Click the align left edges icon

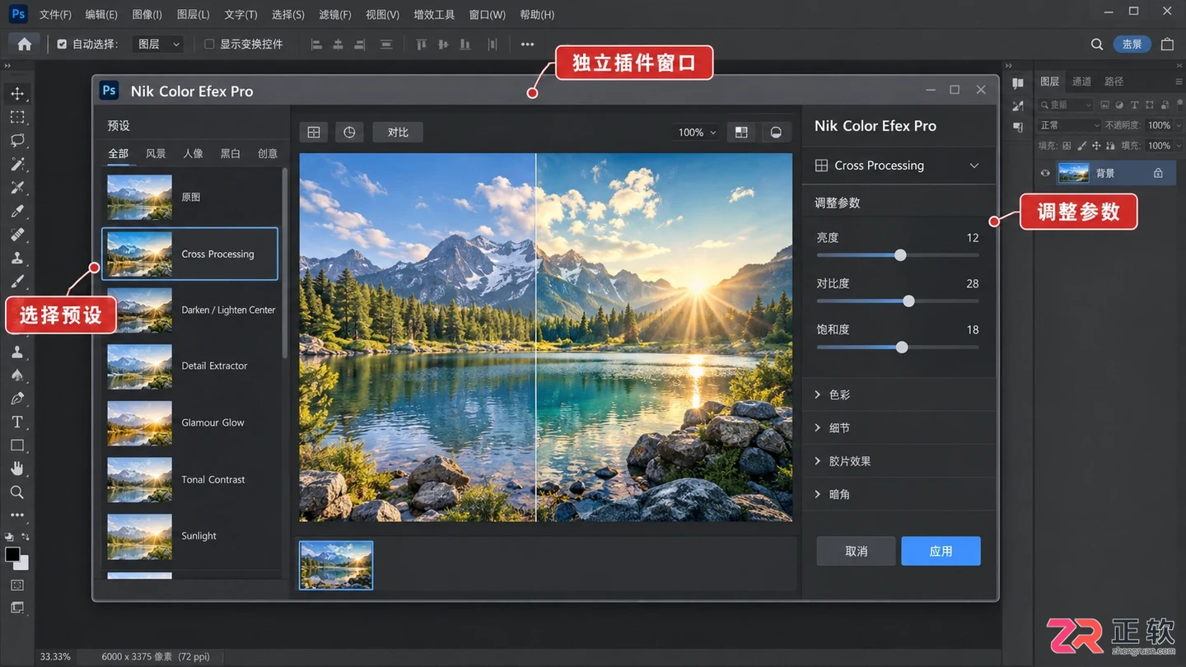pyautogui.click(x=316, y=44)
